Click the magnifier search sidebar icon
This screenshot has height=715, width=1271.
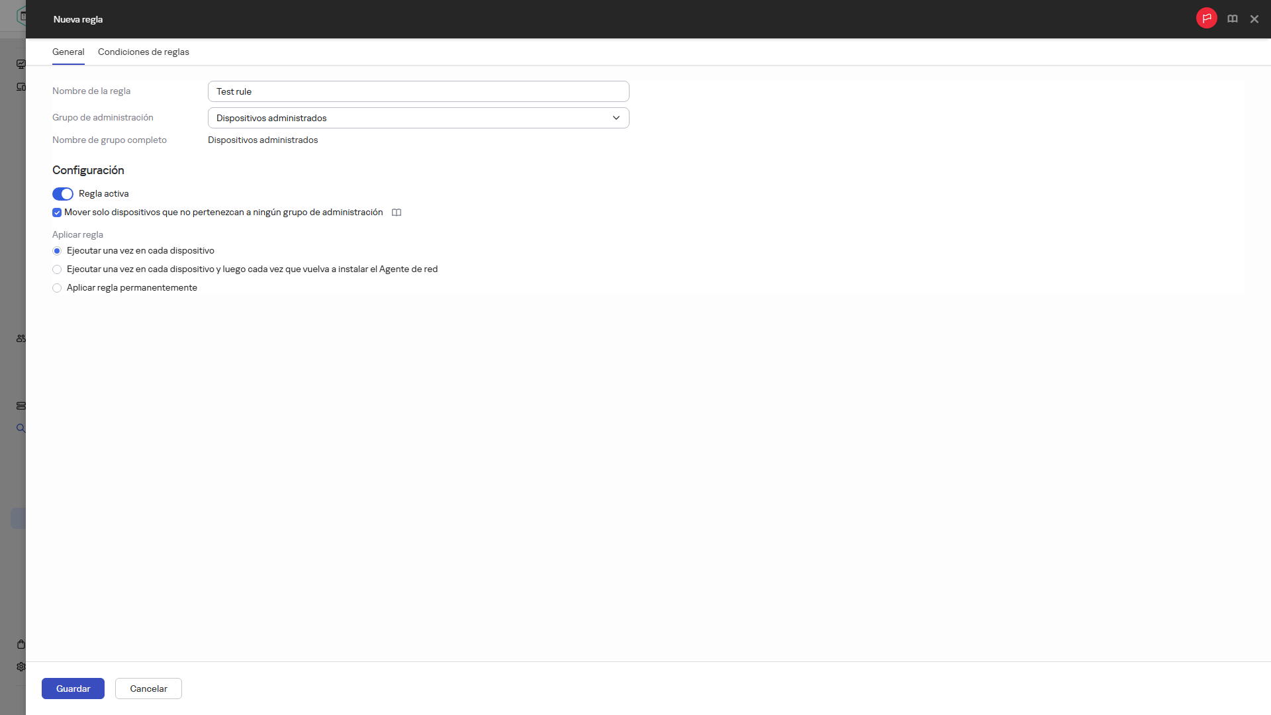[21, 428]
